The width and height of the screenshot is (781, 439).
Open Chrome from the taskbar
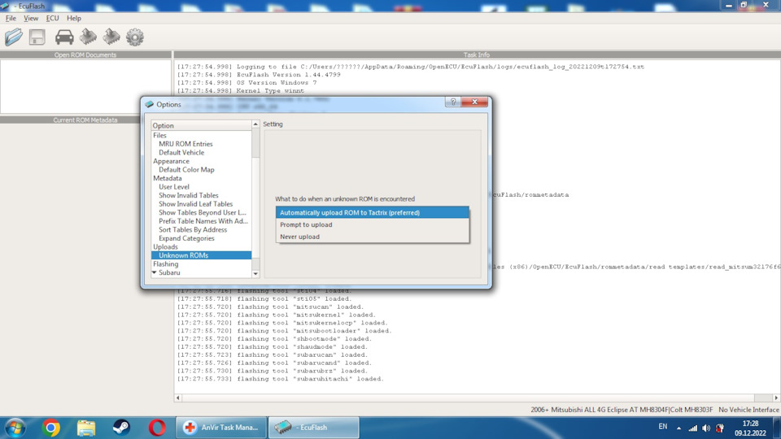click(50, 428)
